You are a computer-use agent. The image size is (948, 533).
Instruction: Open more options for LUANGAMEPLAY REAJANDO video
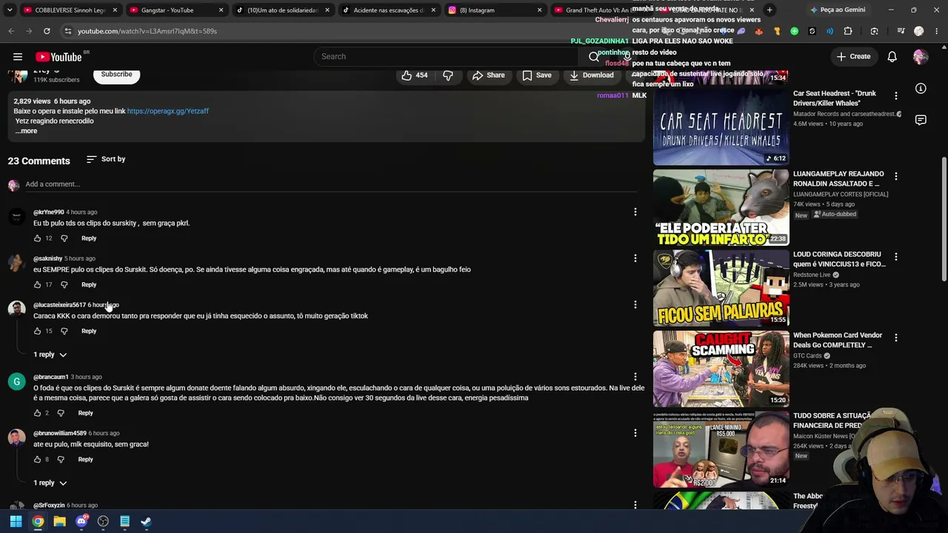(895, 176)
